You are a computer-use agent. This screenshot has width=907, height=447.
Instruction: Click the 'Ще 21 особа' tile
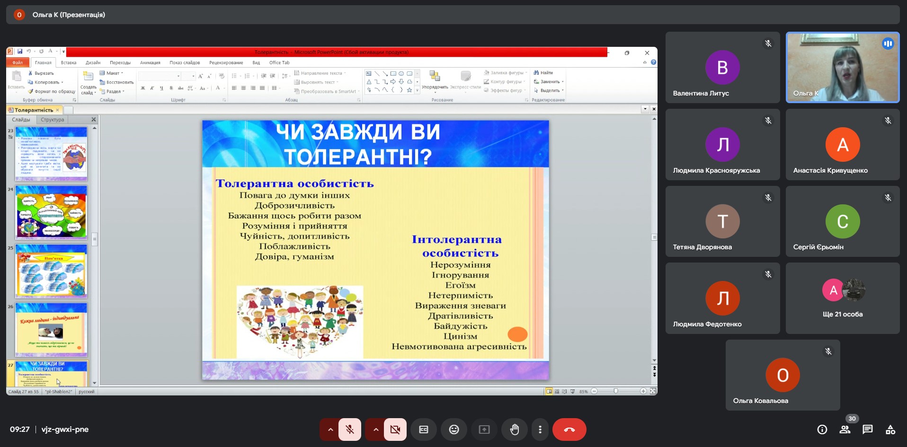coord(842,298)
